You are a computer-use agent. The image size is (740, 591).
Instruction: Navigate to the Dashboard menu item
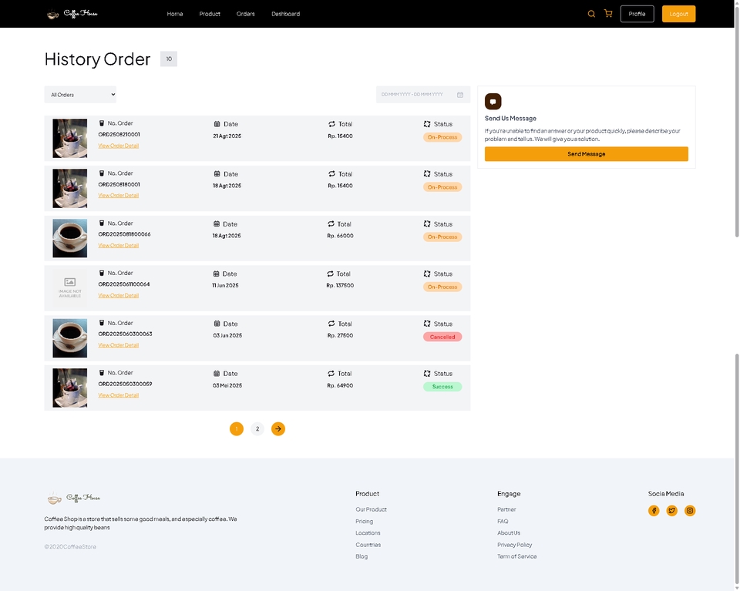[x=285, y=14]
